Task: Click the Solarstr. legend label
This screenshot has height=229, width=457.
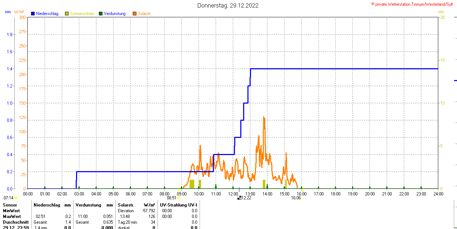Action: (145, 14)
